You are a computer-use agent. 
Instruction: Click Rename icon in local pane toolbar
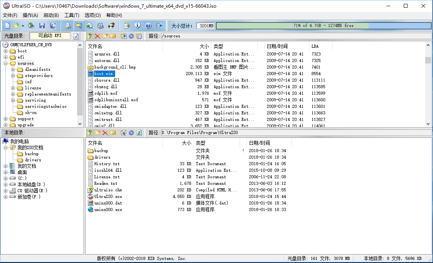(112, 133)
